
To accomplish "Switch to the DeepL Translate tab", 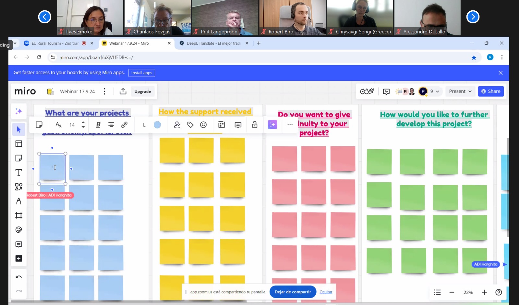I will (213, 43).
